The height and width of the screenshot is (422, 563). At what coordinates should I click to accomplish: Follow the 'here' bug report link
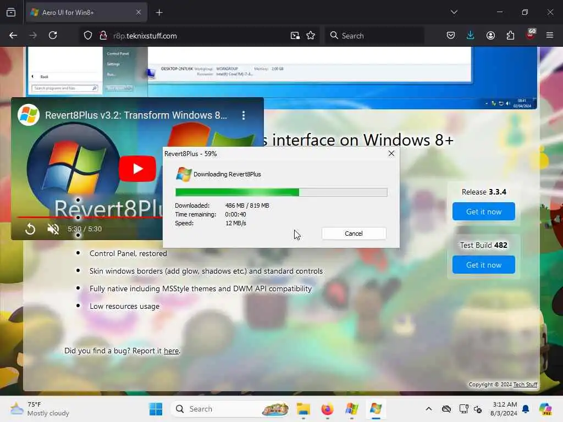[x=172, y=351]
